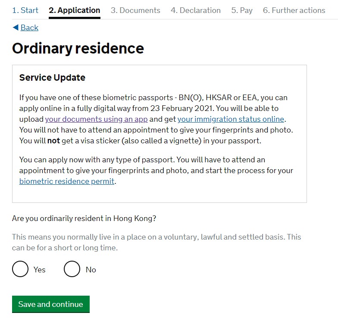338x322 pixels.
Task: Jump to the 4. Declaration step
Action: point(195,10)
